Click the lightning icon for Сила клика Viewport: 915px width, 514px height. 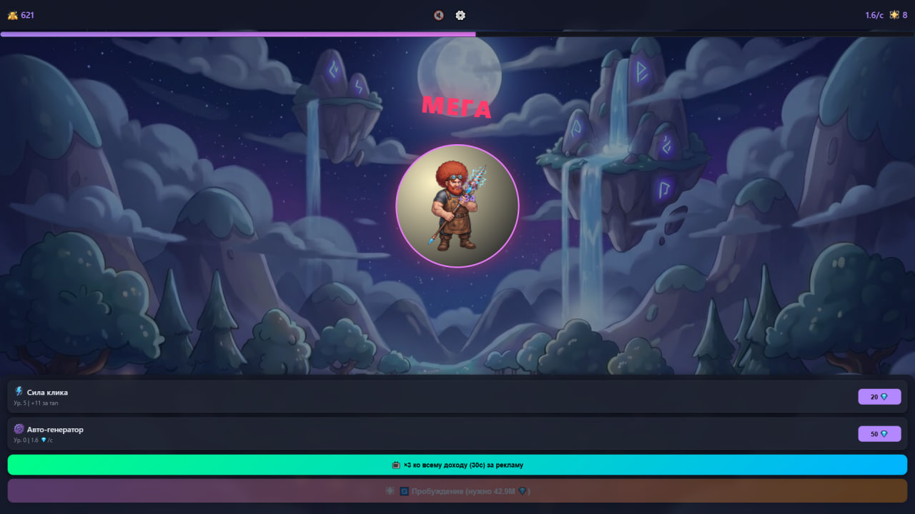(19, 392)
